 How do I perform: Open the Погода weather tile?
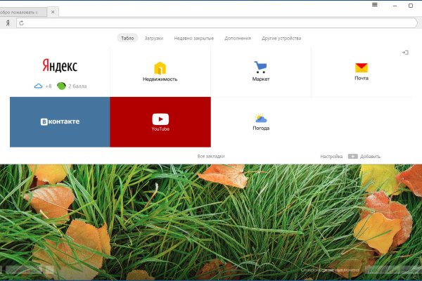point(261,122)
